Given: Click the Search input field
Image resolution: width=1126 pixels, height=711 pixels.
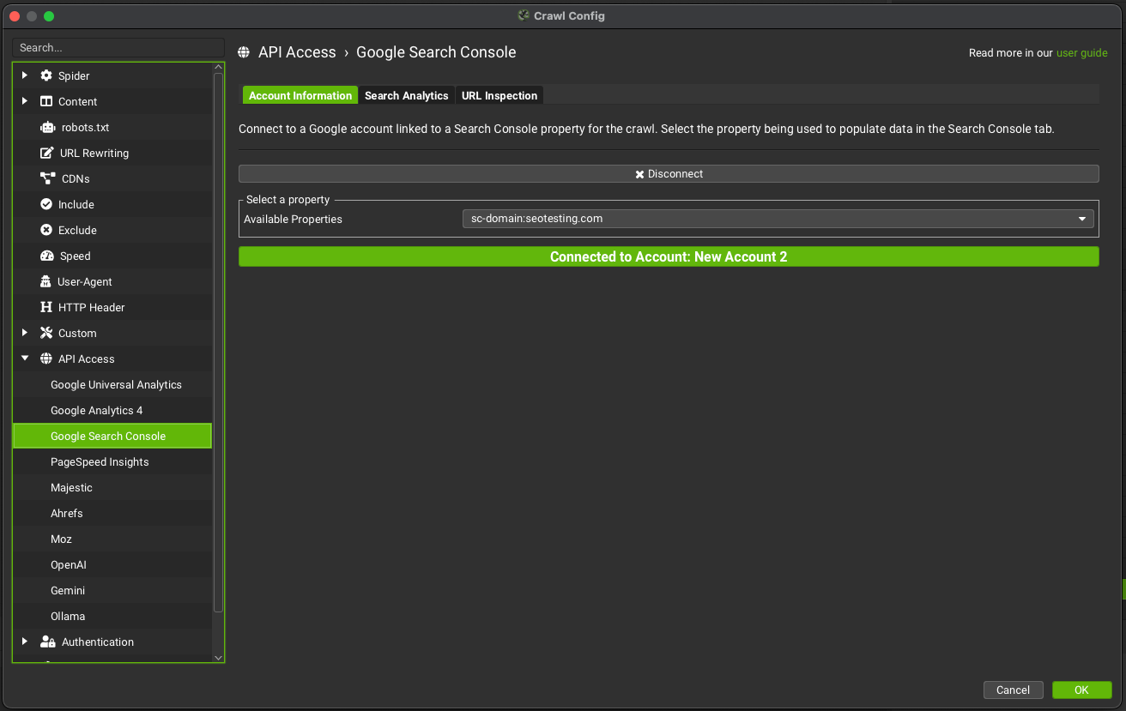Looking at the screenshot, I should (x=118, y=48).
